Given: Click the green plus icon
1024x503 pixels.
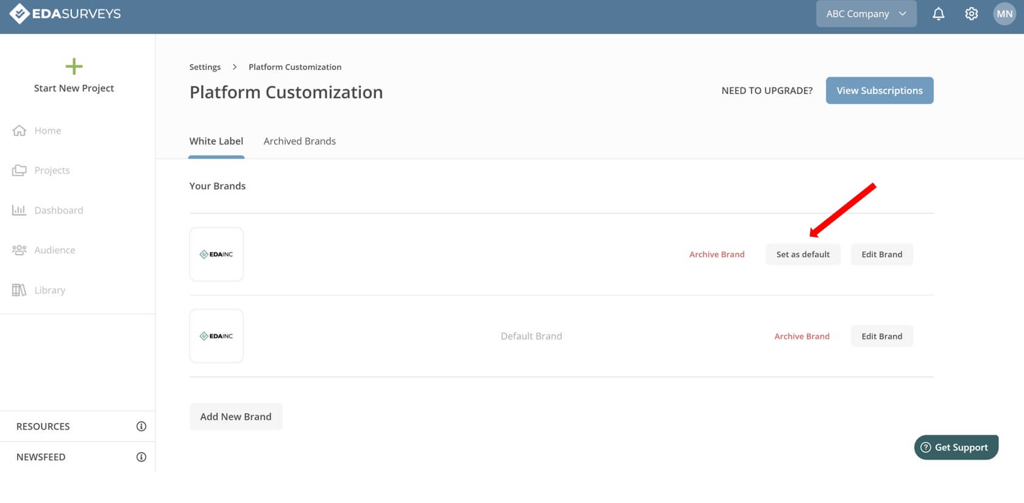Looking at the screenshot, I should tap(74, 66).
